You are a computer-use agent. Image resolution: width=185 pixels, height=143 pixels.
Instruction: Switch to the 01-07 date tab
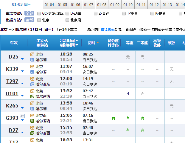click(89, 4)
